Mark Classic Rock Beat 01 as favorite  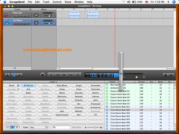pos(169,91)
